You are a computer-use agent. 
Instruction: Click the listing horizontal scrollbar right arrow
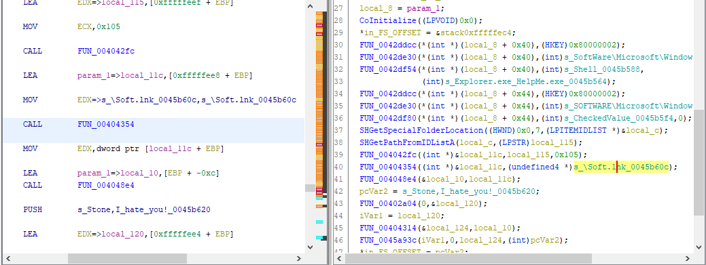tap(299, 258)
